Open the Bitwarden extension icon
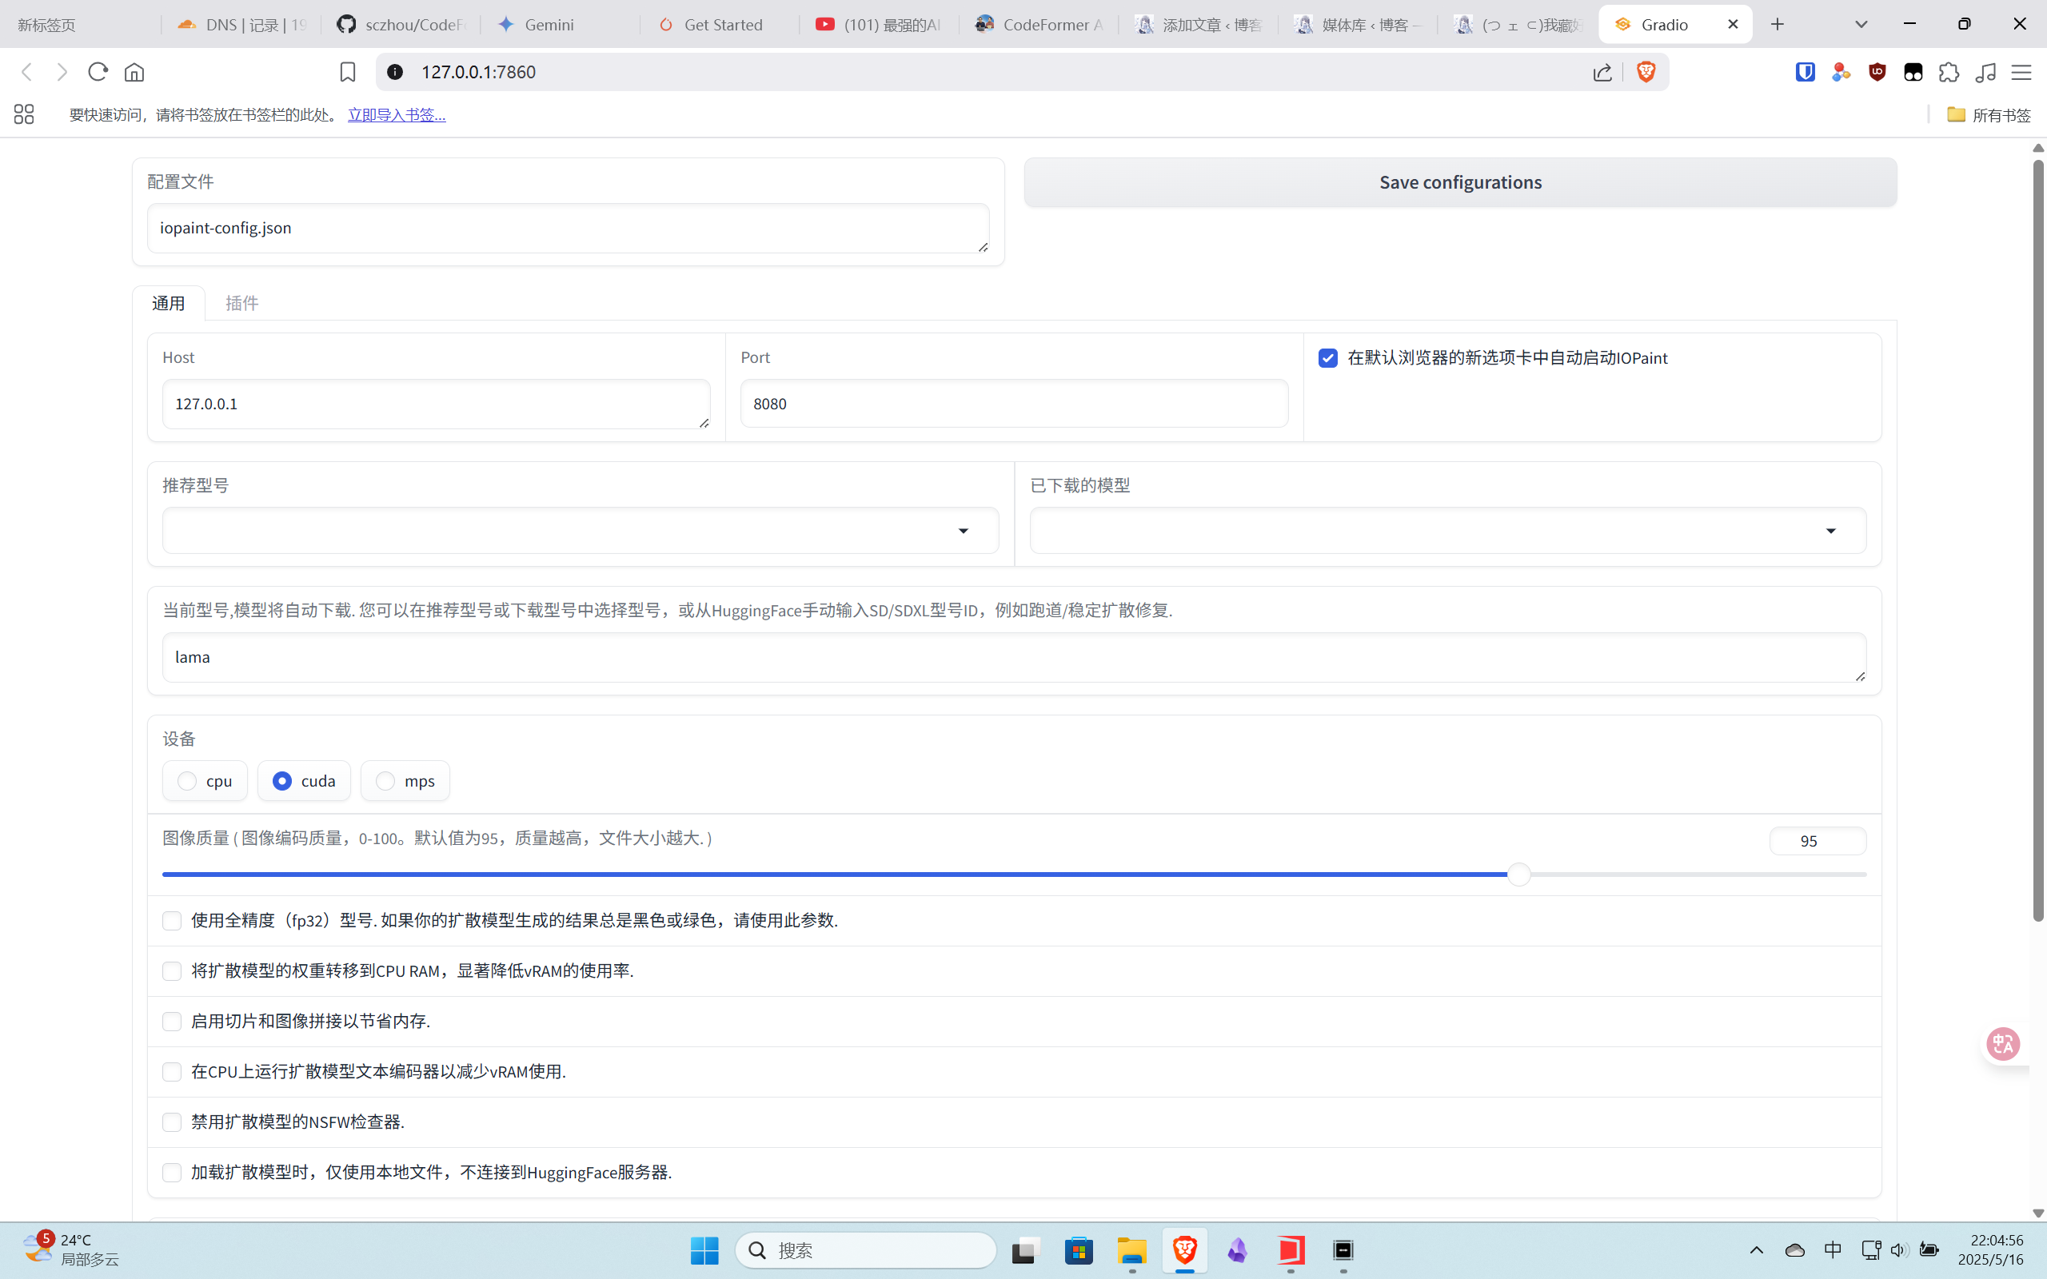The width and height of the screenshot is (2047, 1279). 1804,73
